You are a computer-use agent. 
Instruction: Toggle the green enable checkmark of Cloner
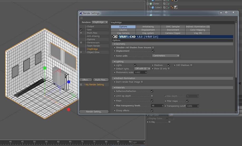(168, 3)
